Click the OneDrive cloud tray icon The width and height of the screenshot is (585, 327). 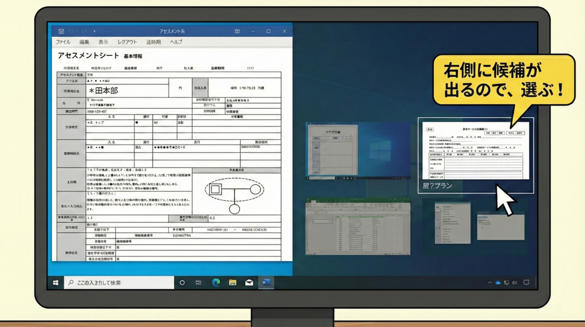pyautogui.click(x=498, y=283)
